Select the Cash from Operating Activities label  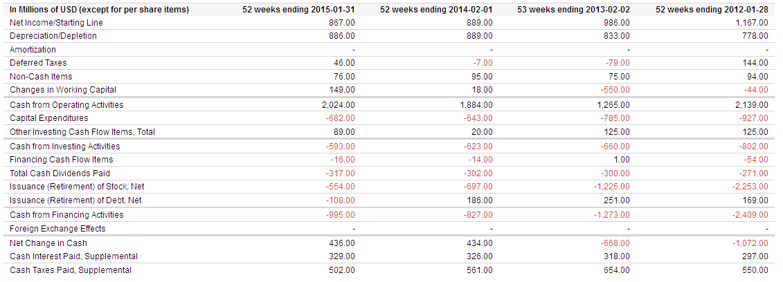(66, 105)
